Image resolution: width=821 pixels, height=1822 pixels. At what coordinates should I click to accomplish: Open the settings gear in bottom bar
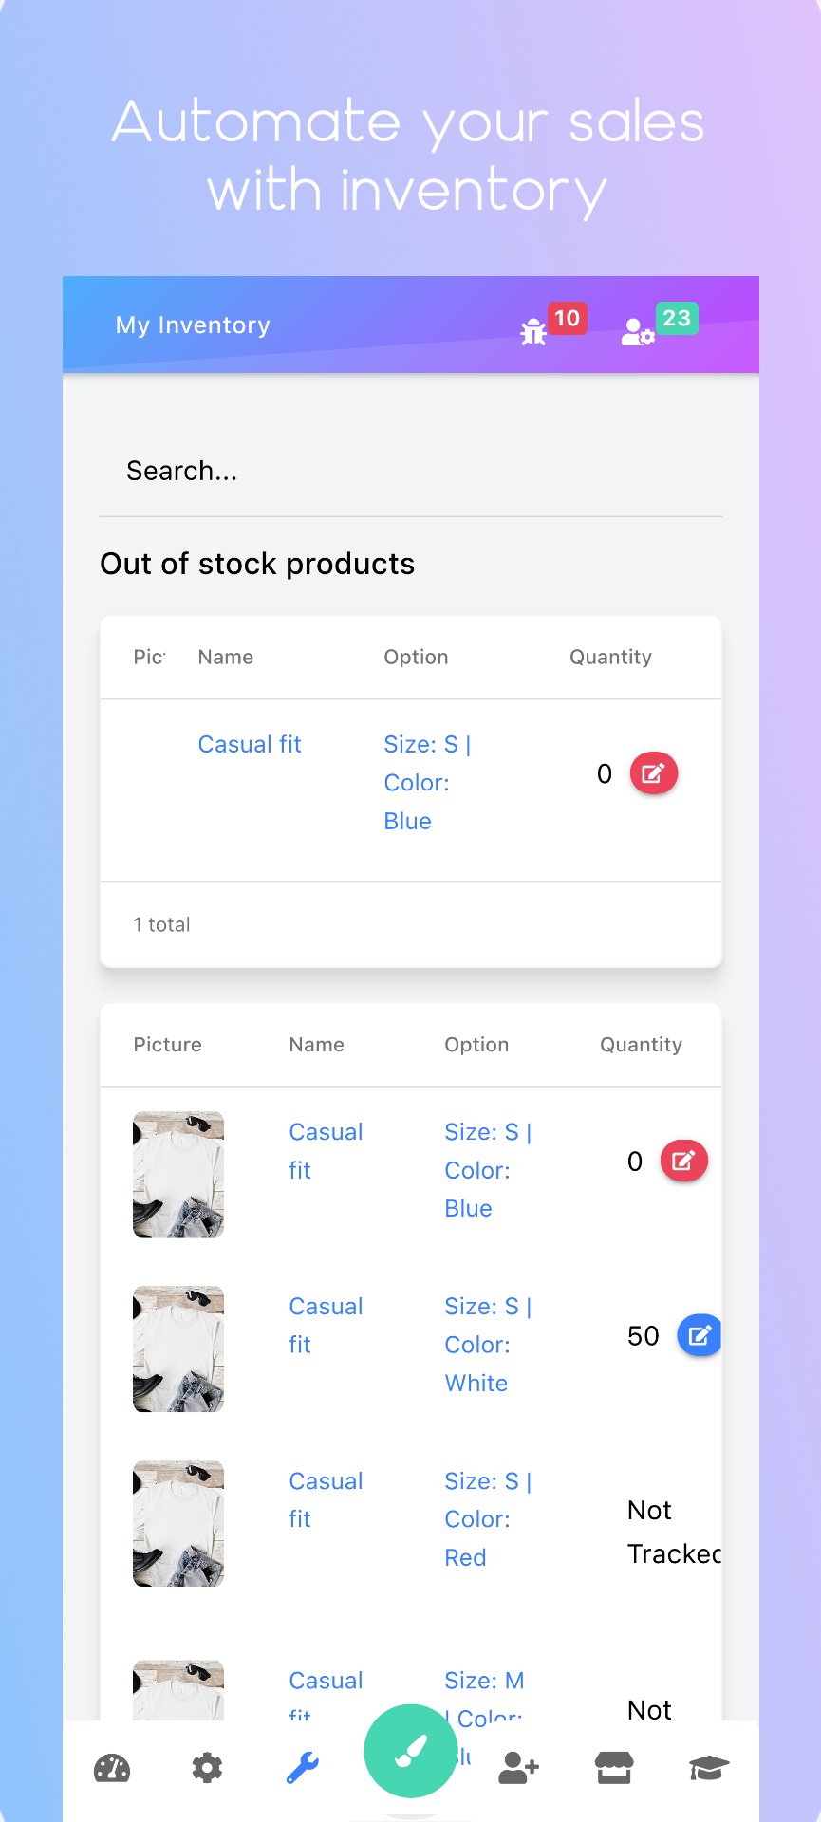click(207, 1768)
